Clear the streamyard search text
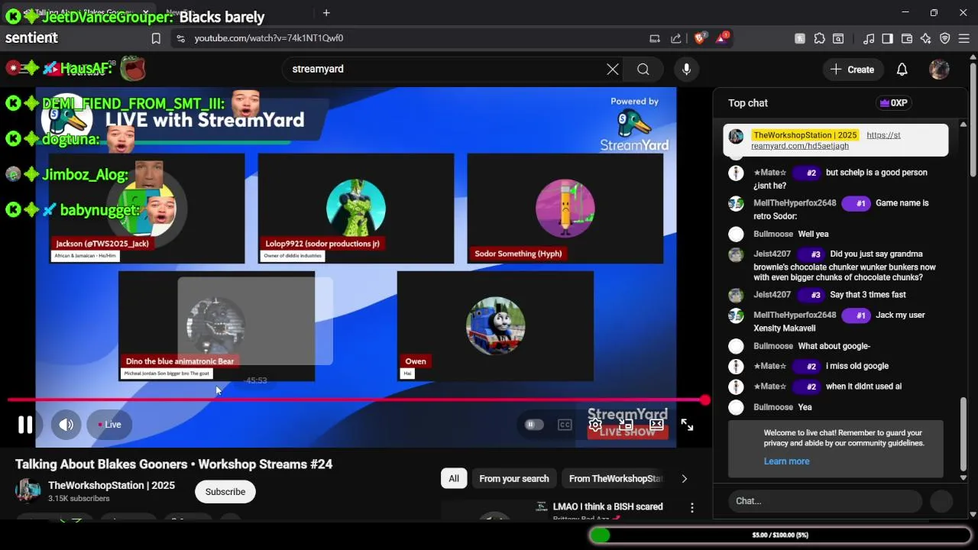Image resolution: width=978 pixels, height=550 pixels. coord(613,70)
